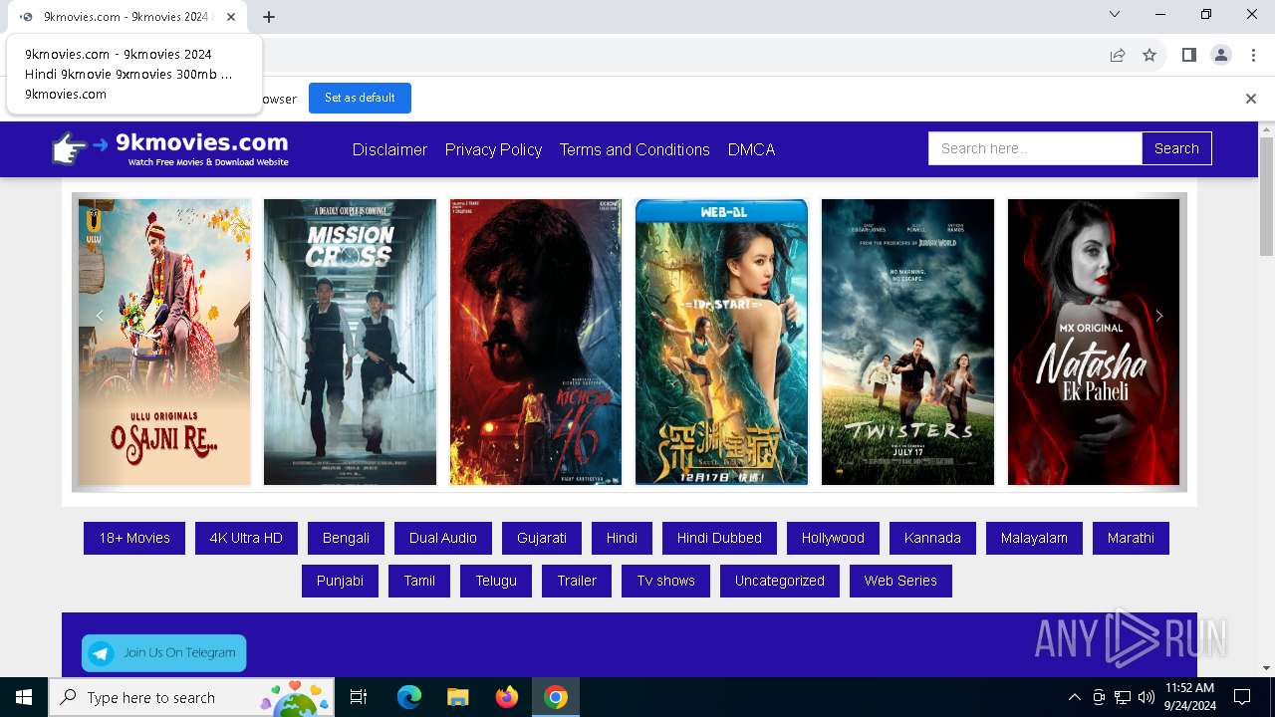Open the taskbar clock and date
The width and height of the screenshot is (1275, 717).
(1189, 697)
